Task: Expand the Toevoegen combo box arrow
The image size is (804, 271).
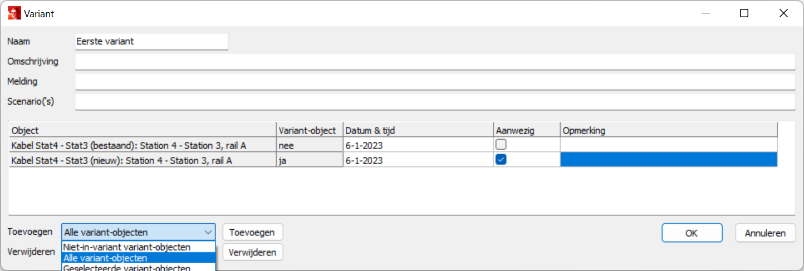Action: point(208,232)
